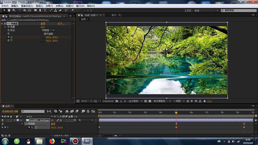Open the 1视图 view layout dropdown
Viewport: 258px width, 145px height.
[x=179, y=101]
